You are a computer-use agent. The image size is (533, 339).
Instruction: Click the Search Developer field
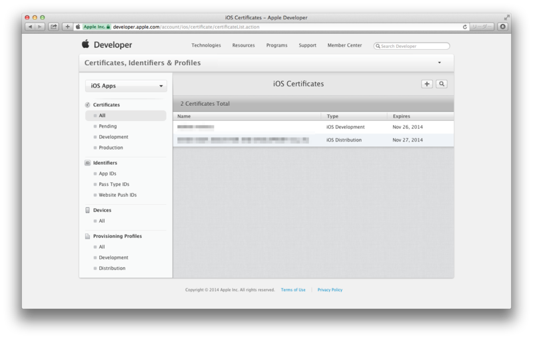412,46
